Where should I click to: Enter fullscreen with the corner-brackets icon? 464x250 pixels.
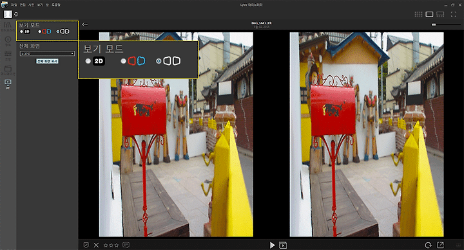click(453, 14)
